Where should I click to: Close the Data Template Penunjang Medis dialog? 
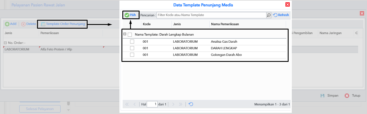pyautogui.click(x=287, y=5)
